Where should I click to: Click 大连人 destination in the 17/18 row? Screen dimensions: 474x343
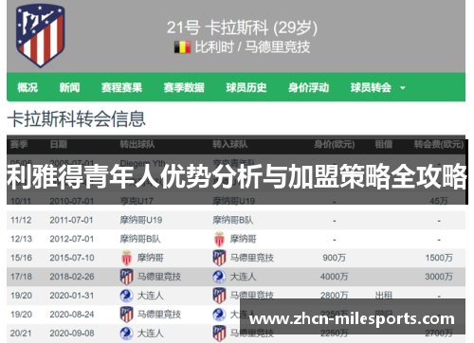pos(243,277)
